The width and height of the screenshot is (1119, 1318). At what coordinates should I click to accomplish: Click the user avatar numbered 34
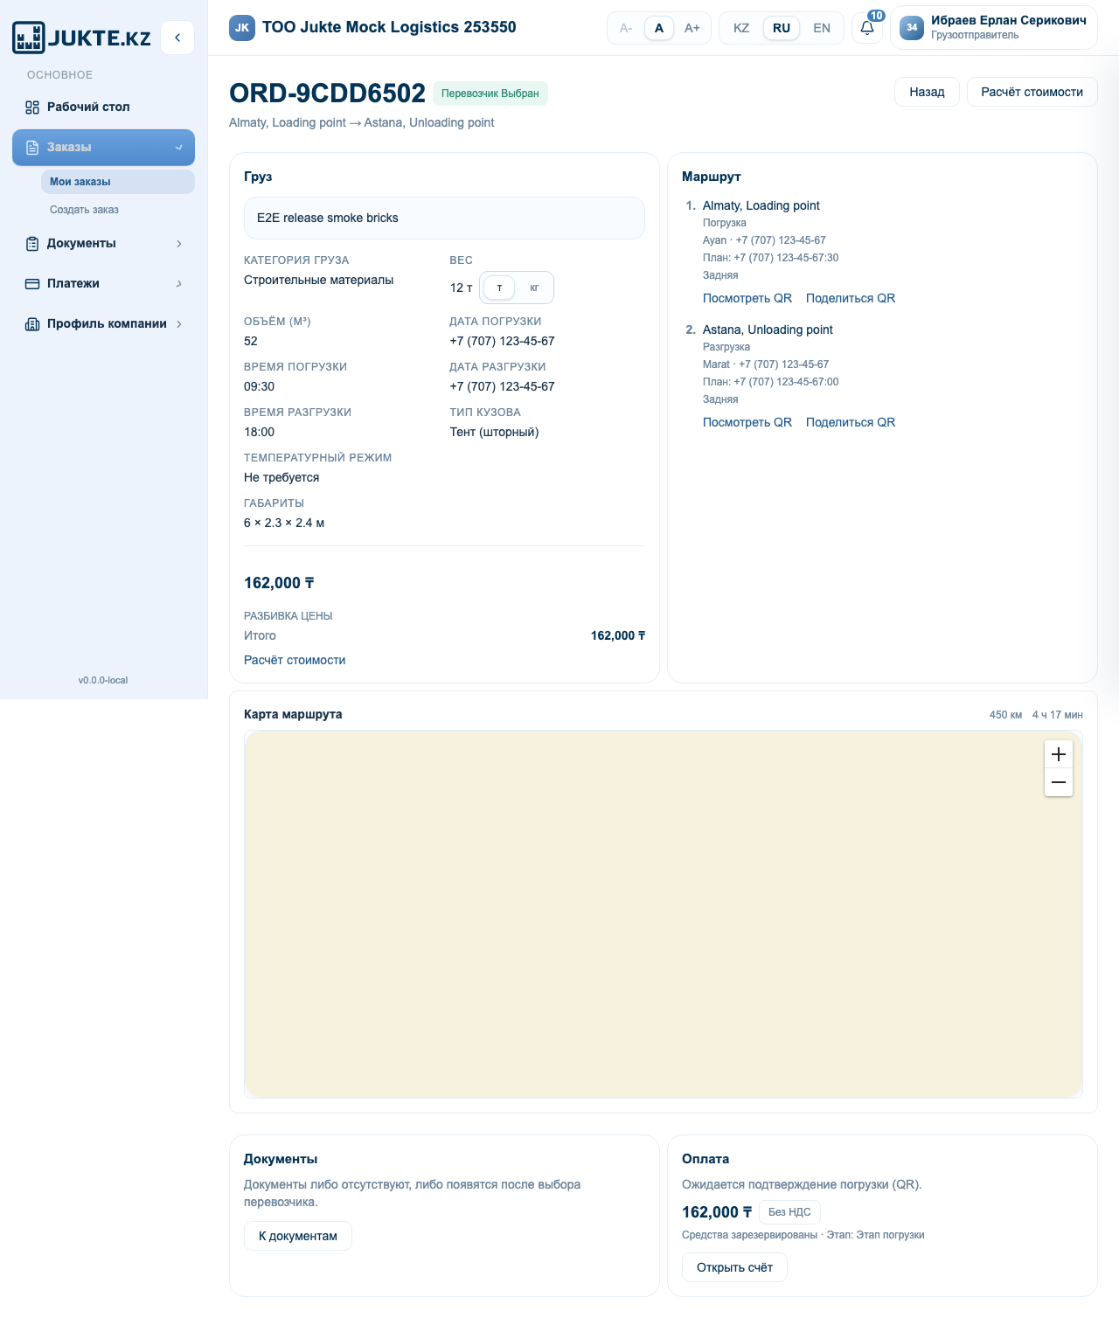click(912, 28)
